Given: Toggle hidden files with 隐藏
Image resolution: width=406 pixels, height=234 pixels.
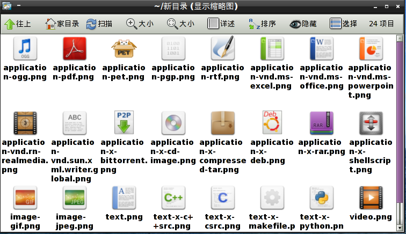Looking at the screenshot, I should pos(303,24).
